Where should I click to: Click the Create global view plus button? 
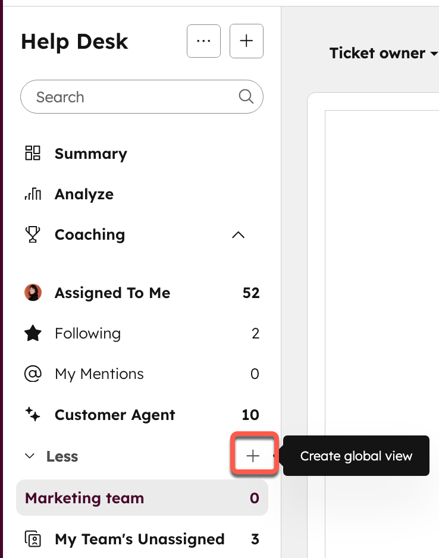254,455
